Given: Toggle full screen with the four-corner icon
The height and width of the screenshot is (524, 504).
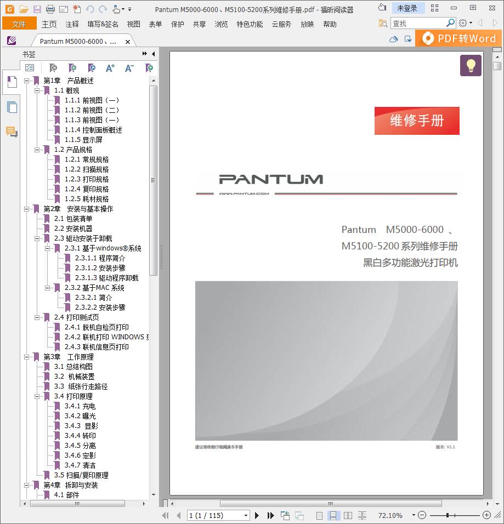Looking at the screenshot, I should 434,8.
